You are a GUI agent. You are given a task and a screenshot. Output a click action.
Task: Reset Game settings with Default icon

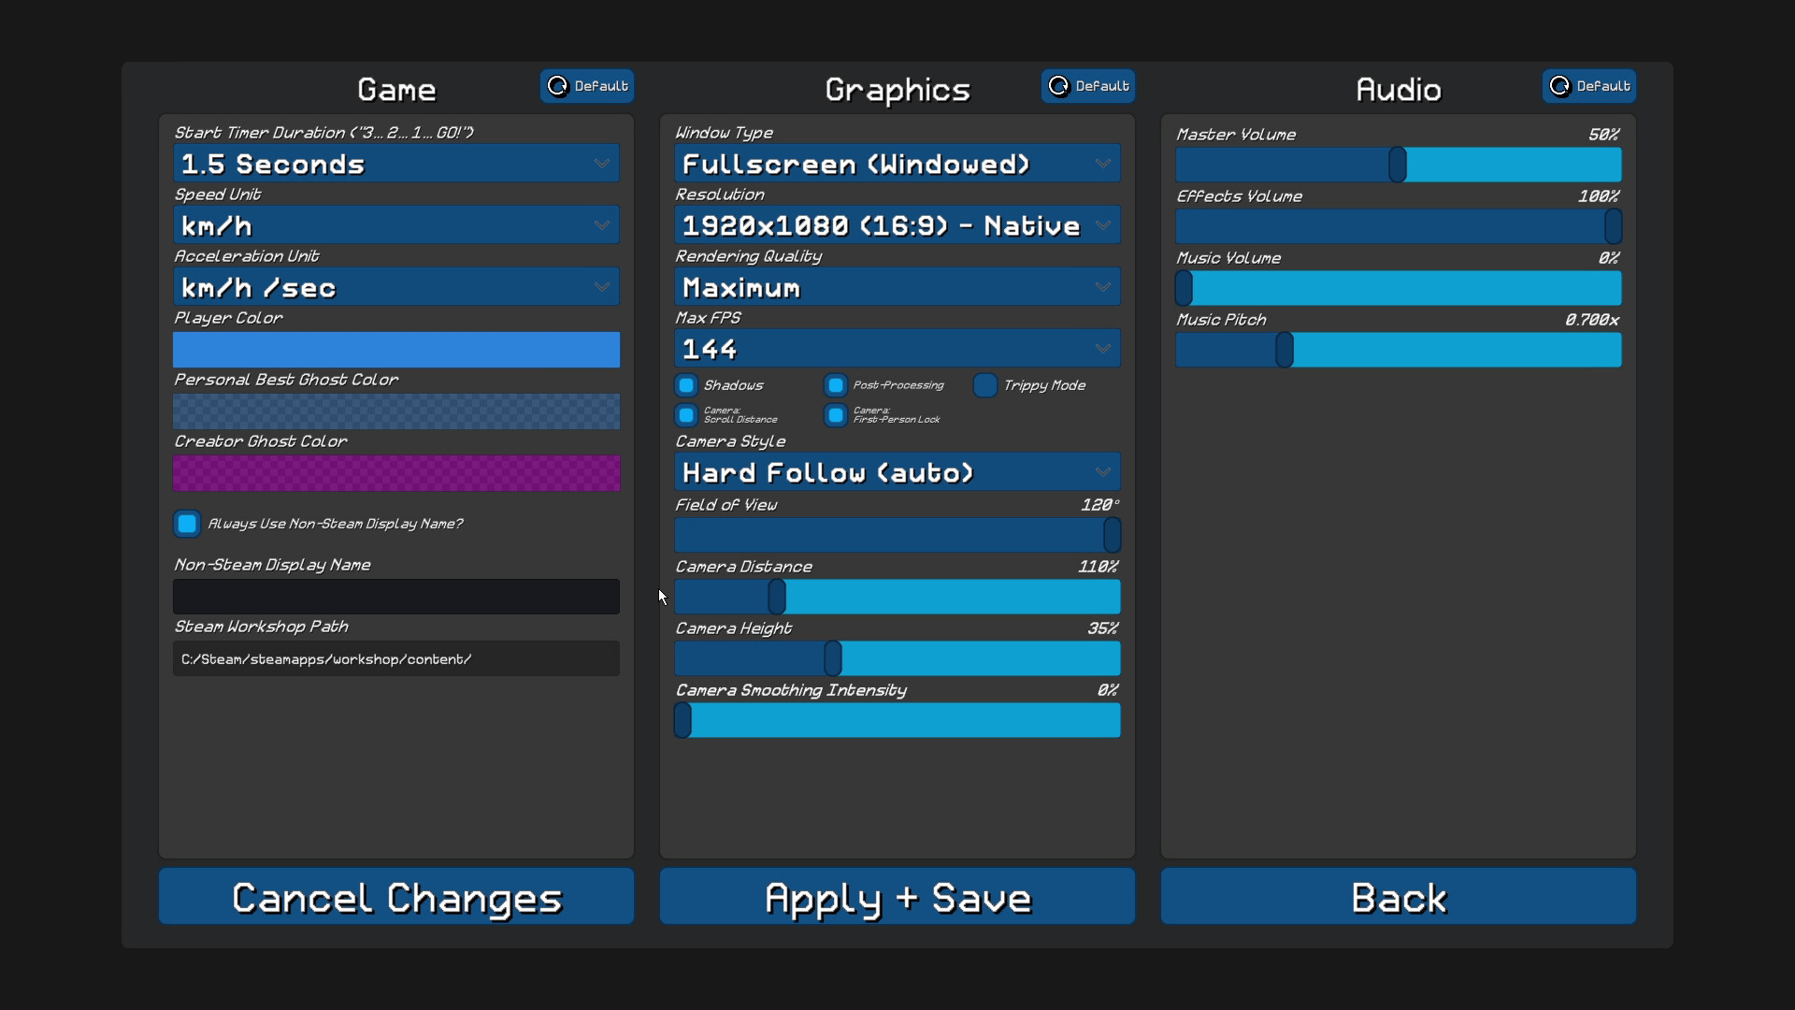coord(587,86)
